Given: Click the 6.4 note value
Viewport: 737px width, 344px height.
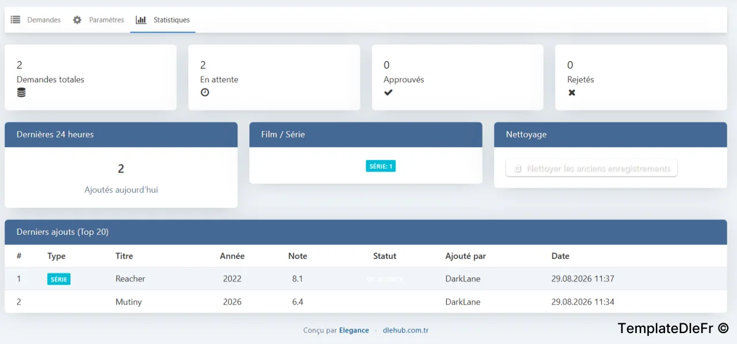Looking at the screenshot, I should click(297, 301).
